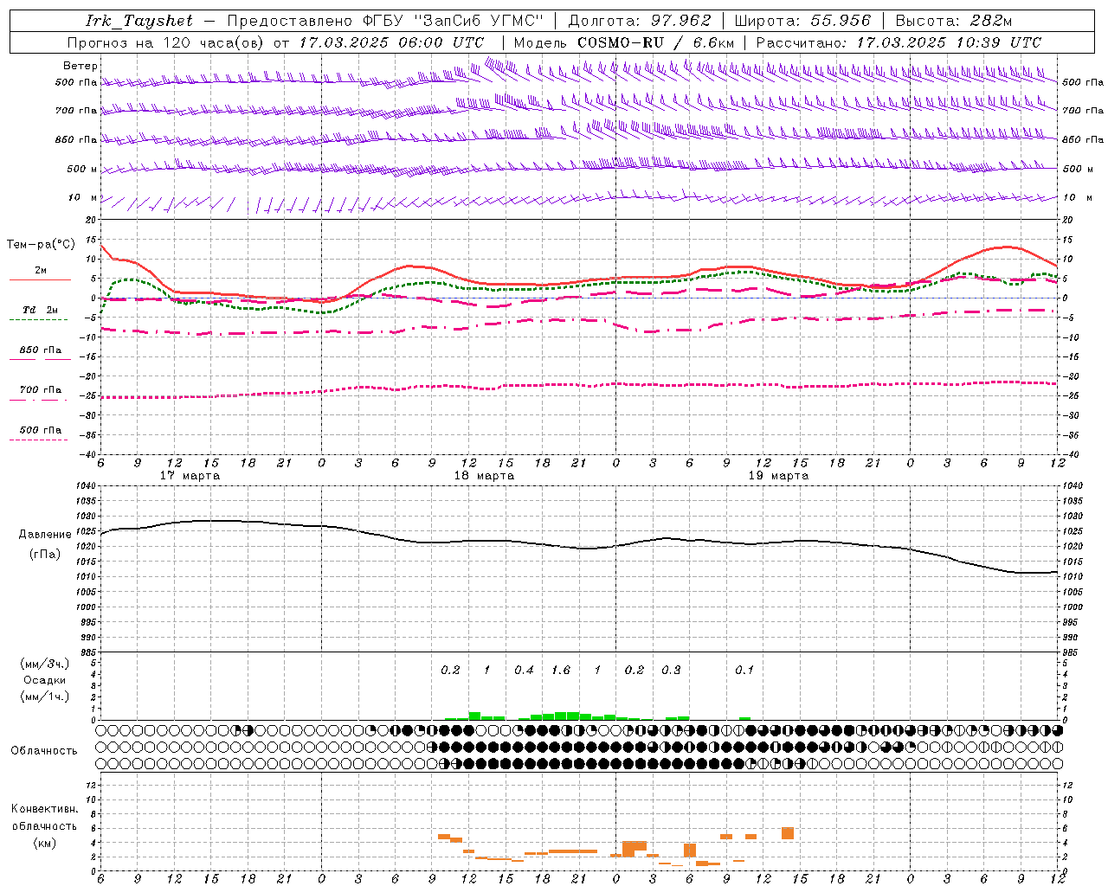Screen dimensions: 1108x886
Task: Select the 0.4 precipitation amount value
Action: 524,671
